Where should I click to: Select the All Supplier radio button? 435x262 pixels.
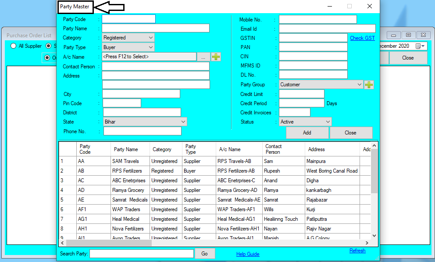click(14, 46)
